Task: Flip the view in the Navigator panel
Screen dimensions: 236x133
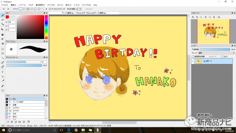Action: [x=219, y=17]
